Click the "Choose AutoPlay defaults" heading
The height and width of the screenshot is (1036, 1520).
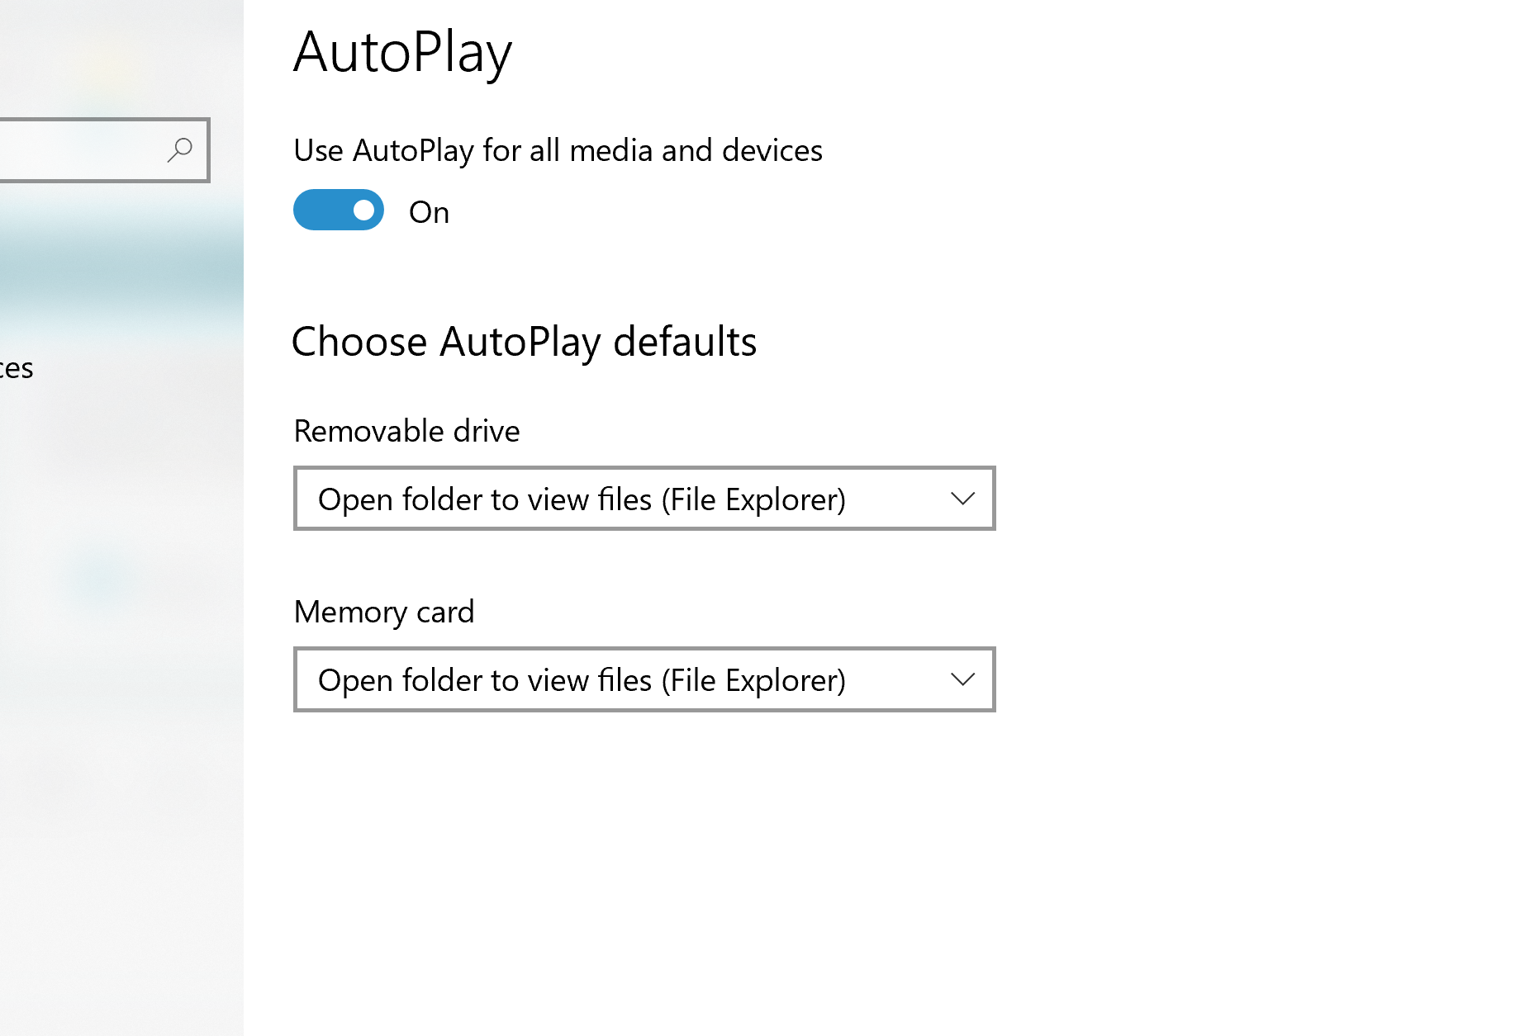(x=525, y=342)
